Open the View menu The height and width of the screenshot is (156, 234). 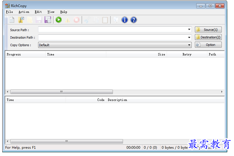pyautogui.click(x=51, y=12)
